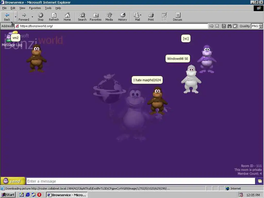The image size is (264, 198).
Task: Open the Tools menu
Action: [x=48, y=8]
